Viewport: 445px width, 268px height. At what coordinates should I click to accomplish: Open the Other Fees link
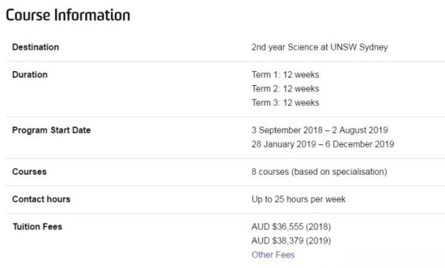[x=273, y=255]
